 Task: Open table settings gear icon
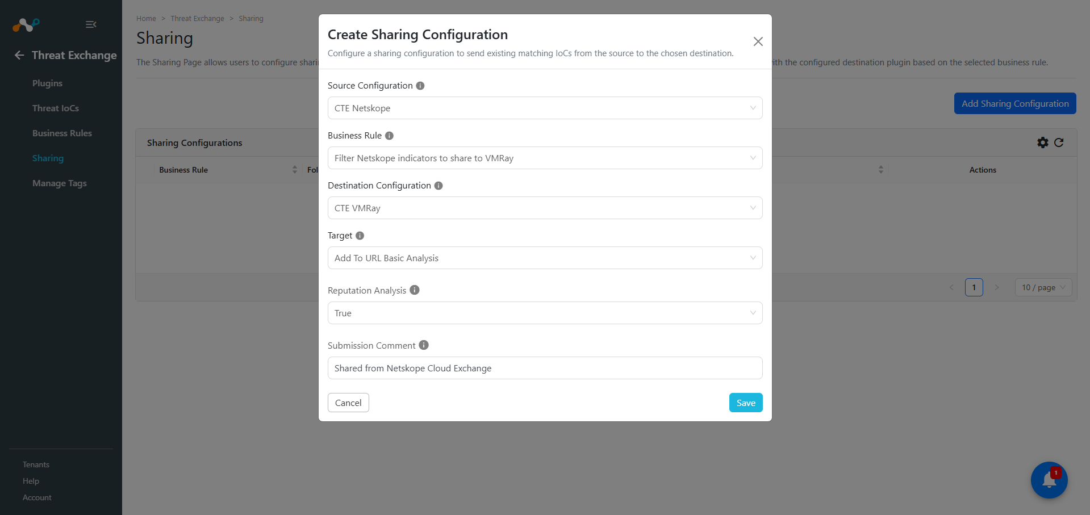point(1043,143)
